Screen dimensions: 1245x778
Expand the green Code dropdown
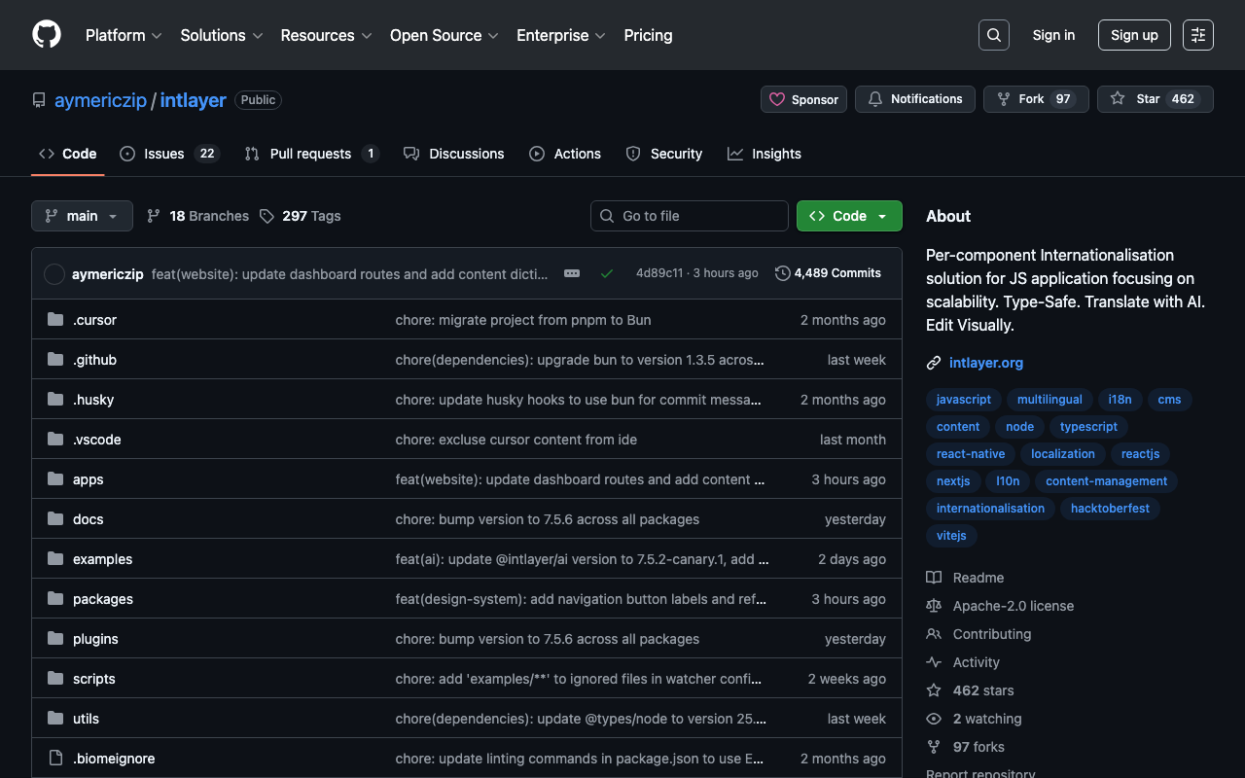[x=849, y=216]
